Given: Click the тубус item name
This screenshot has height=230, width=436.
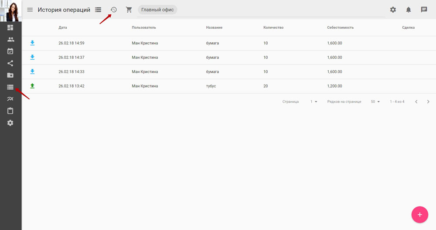Looking at the screenshot, I should (x=211, y=86).
